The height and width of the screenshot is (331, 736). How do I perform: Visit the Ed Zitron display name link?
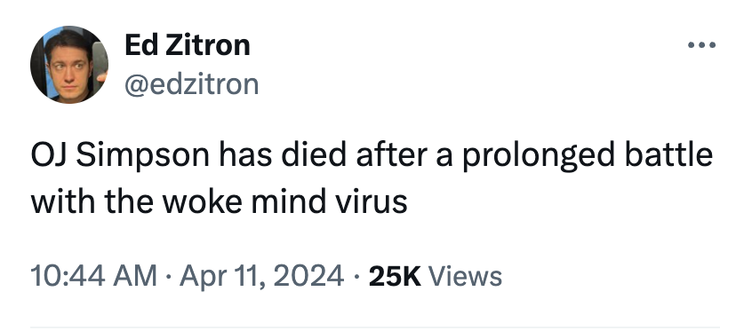188,45
